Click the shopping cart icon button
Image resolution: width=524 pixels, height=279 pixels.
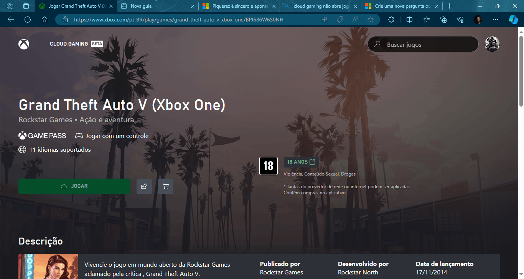click(166, 186)
